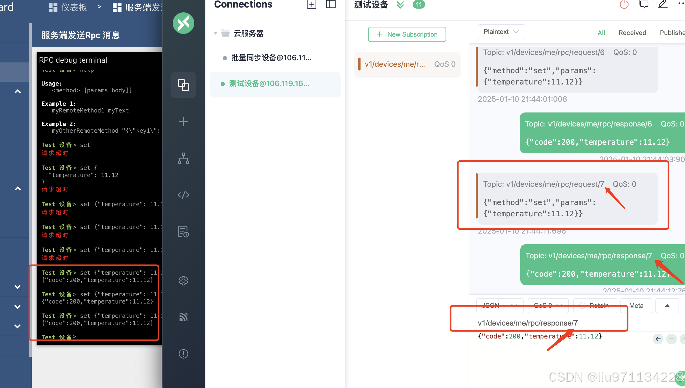Click the 仪表板 dashboard icon in breadcrumb
The width and height of the screenshot is (685, 388).
(x=53, y=8)
